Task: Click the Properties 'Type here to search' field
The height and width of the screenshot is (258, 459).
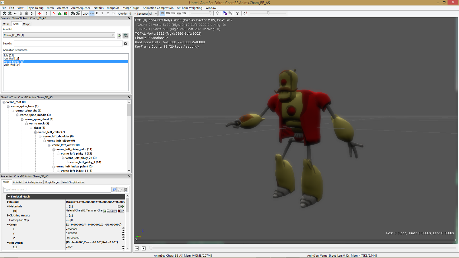Action: tap(57, 190)
